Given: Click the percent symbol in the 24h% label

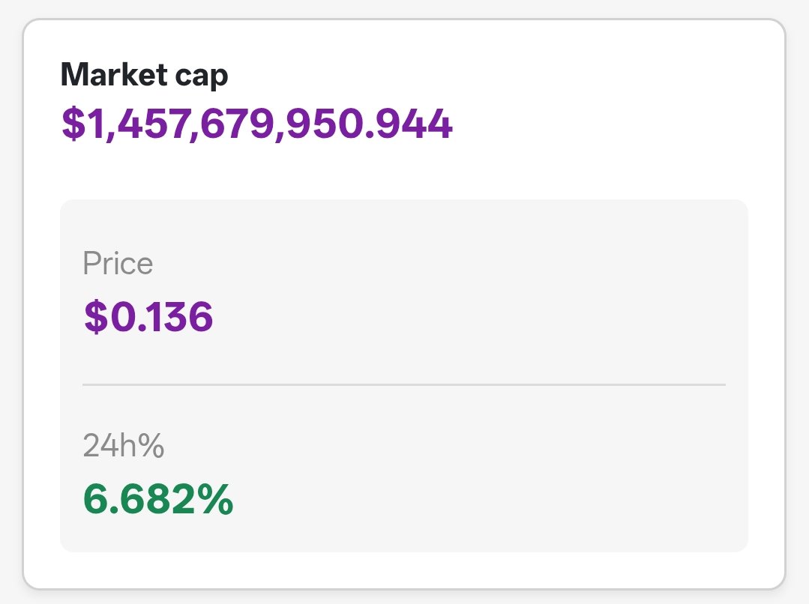Looking at the screenshot, I should click(x=151, y=445).
